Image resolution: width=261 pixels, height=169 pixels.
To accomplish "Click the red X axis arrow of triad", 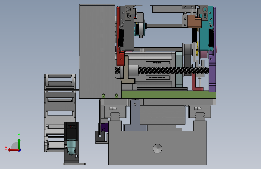I will pyautogui.click(x=13, y=150).
